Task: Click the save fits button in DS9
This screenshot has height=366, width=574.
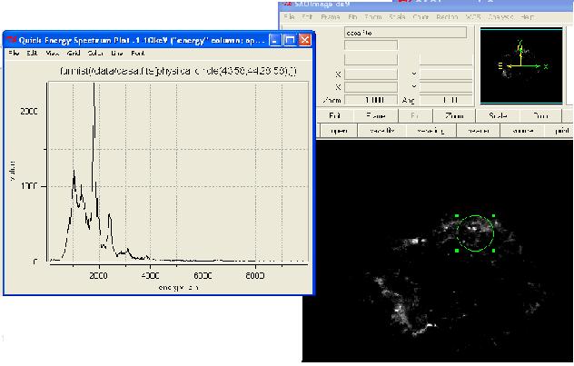Action: (382, 131)
